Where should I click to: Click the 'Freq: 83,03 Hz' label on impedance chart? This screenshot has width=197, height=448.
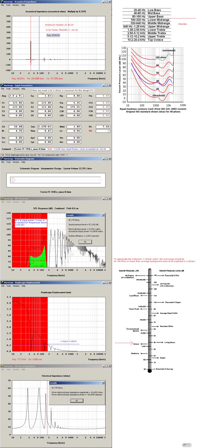point(53,35)
